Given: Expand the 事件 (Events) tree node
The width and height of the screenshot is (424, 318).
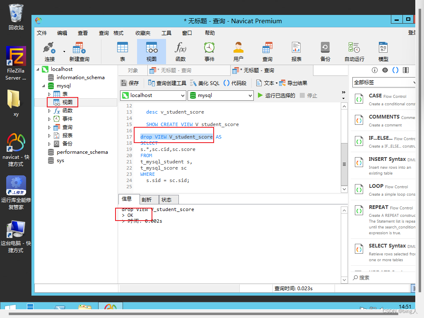Looking at the screenshot, I should [x=49, y=119].
